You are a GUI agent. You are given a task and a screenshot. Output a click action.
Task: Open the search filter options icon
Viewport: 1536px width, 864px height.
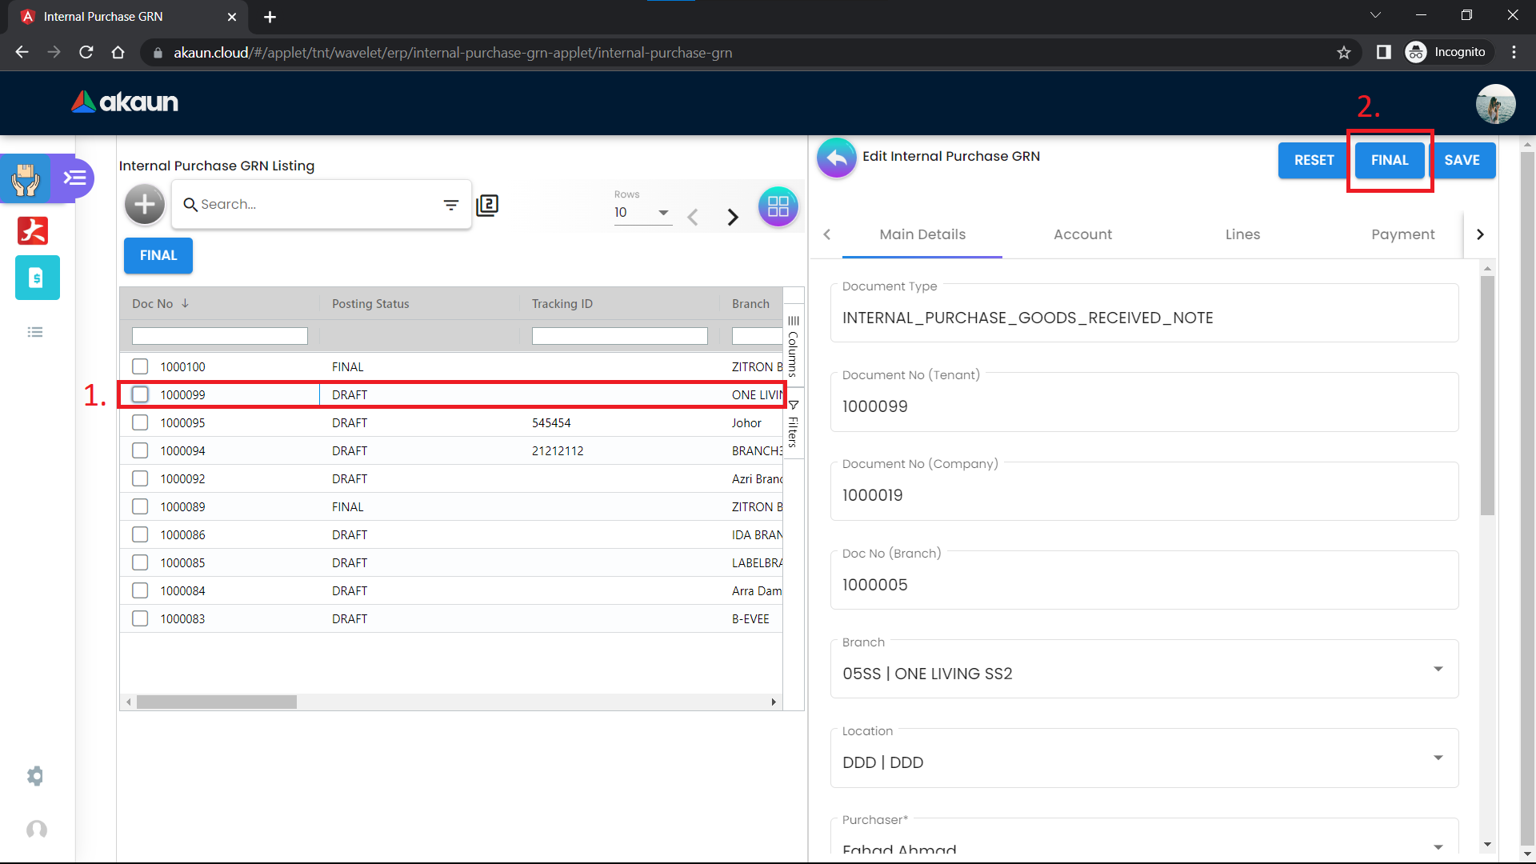[451, 205]
